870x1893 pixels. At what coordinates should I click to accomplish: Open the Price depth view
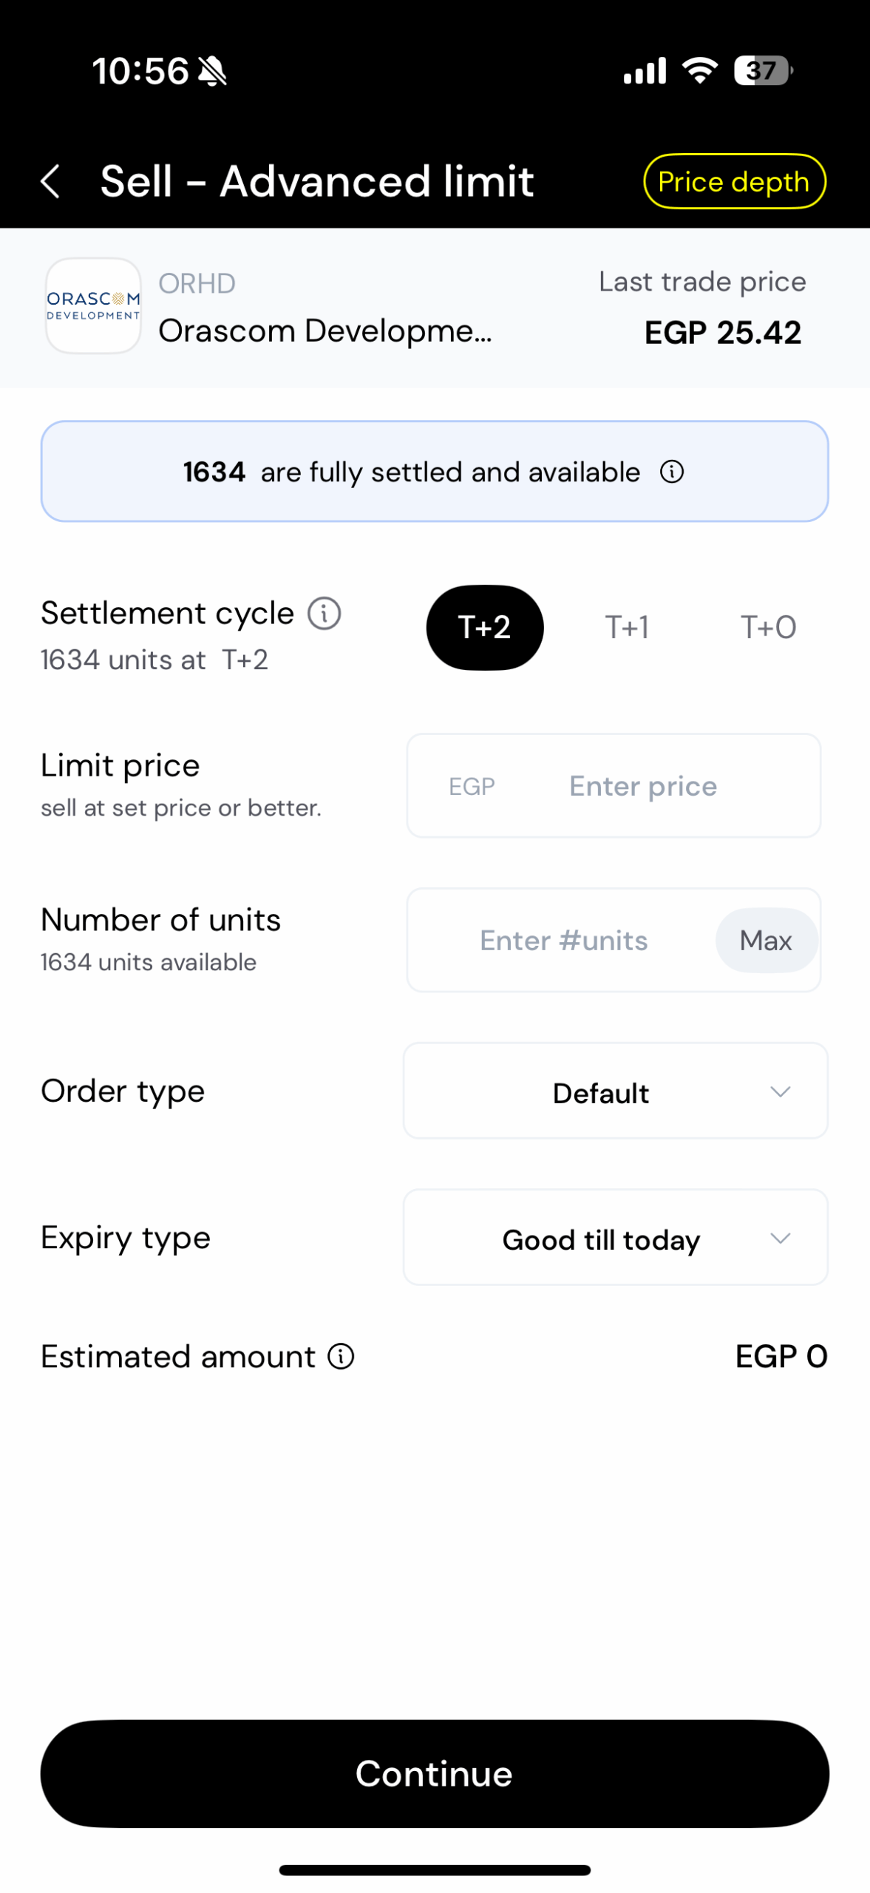(733, 181)
